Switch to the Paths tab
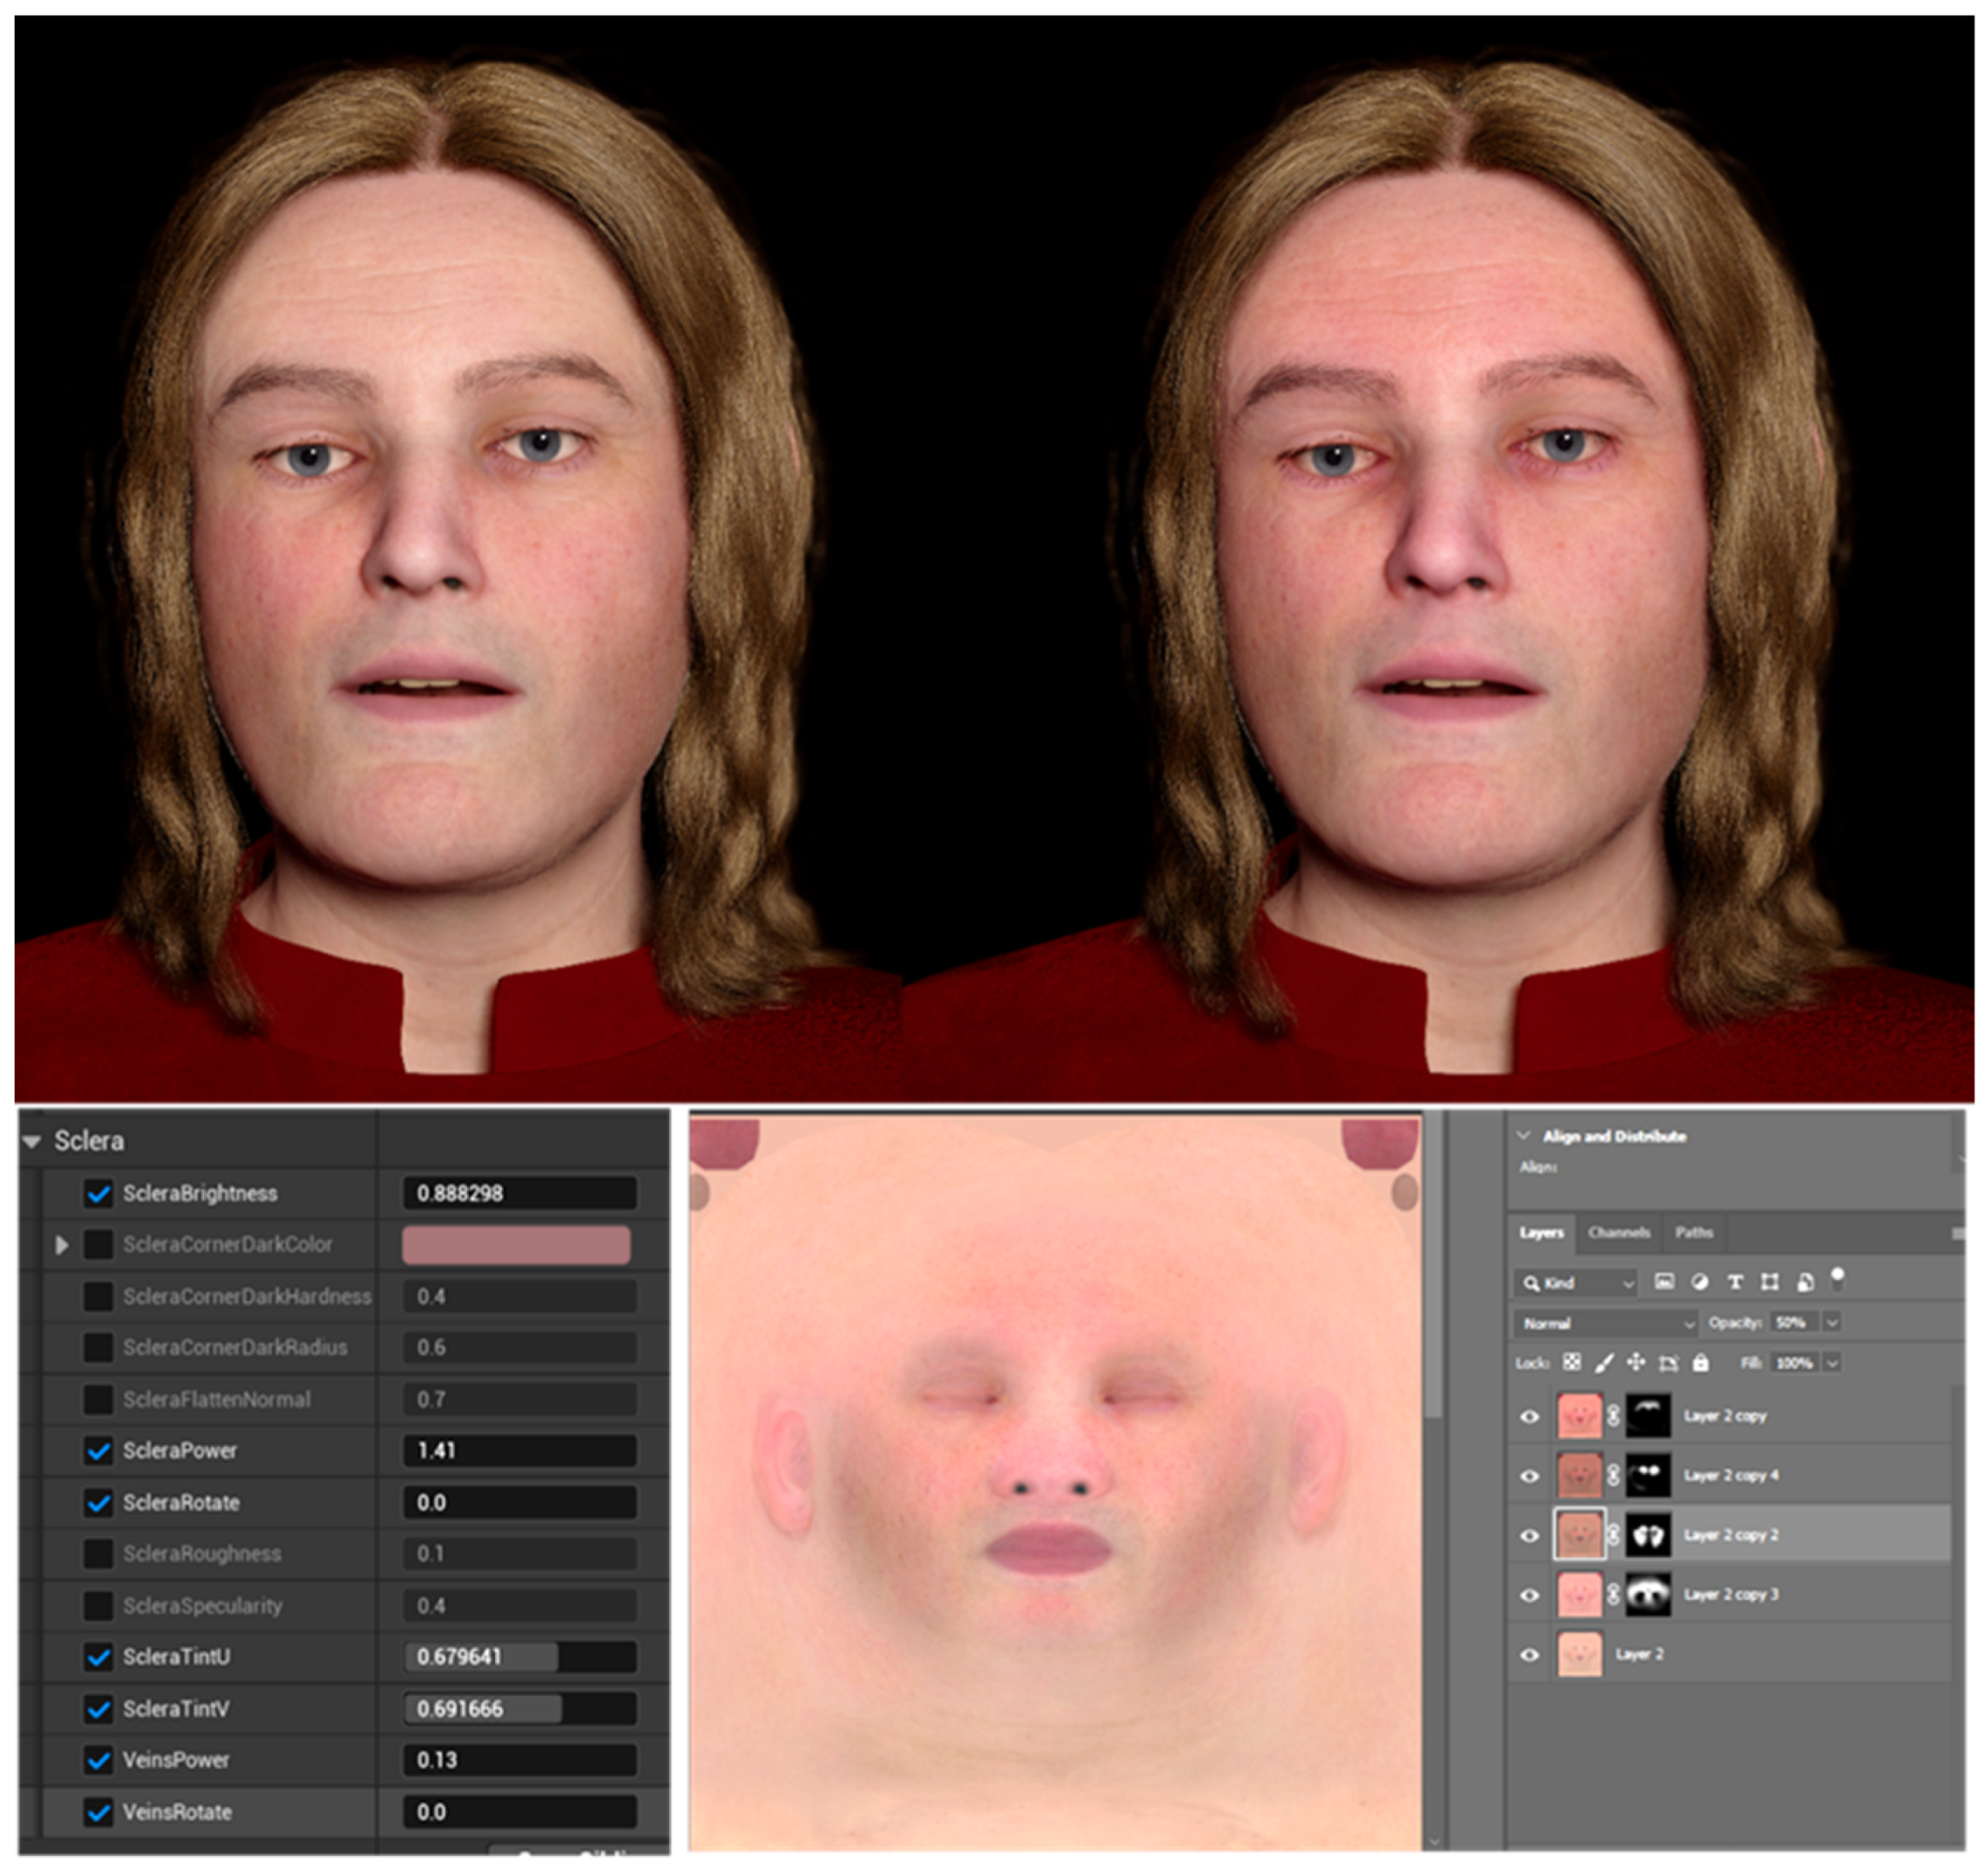1988x1870 pixels. (1693, 1232)
